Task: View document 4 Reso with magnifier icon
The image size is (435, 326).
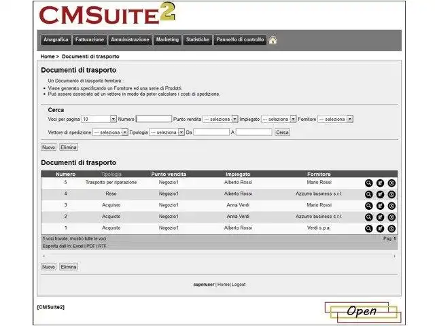Action: pos(368,194)
